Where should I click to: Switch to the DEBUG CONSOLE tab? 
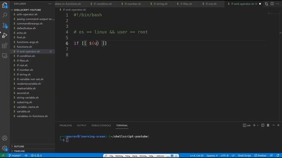pyautogui.click(x=101, y=126)
